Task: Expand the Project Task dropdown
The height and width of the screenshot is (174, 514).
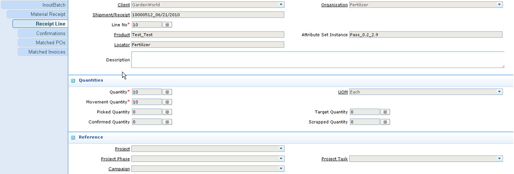Action: pyautogui.click(x=426, y=159)
